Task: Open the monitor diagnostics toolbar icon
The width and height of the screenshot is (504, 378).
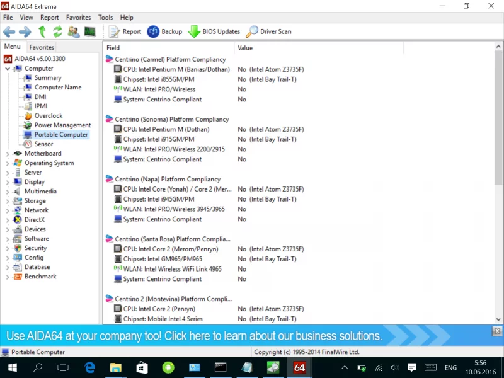Action: (89, 31)
